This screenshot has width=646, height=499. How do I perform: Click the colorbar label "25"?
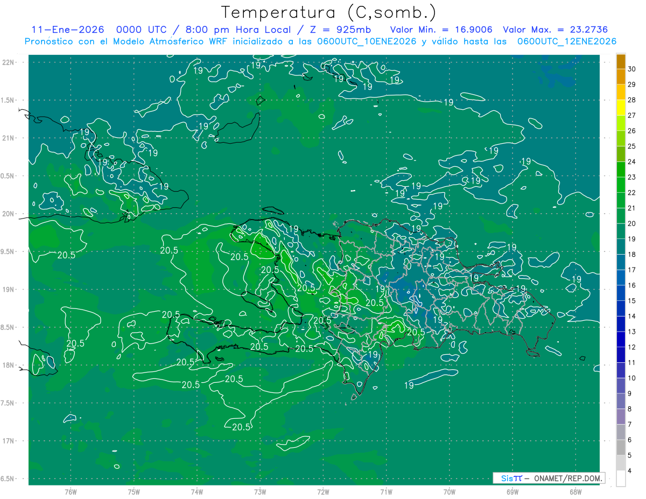click(x=633, y=146)
